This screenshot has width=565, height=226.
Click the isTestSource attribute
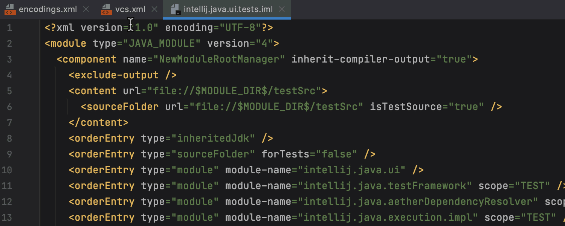pyautogui.click(x=406, y=107)
